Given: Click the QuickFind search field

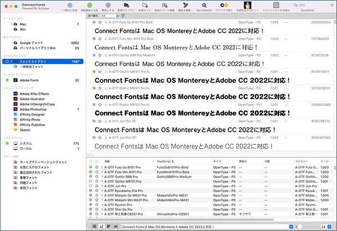Looking at the screenshot, I should (x=307, y=5).
